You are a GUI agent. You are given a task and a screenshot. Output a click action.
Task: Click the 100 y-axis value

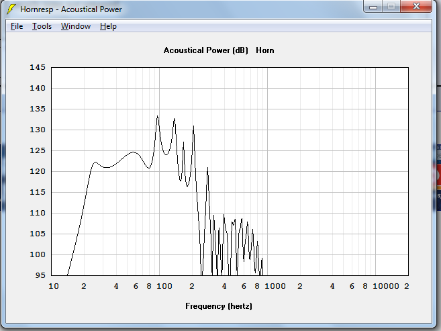pyautogui.click(x=38, y=254)
